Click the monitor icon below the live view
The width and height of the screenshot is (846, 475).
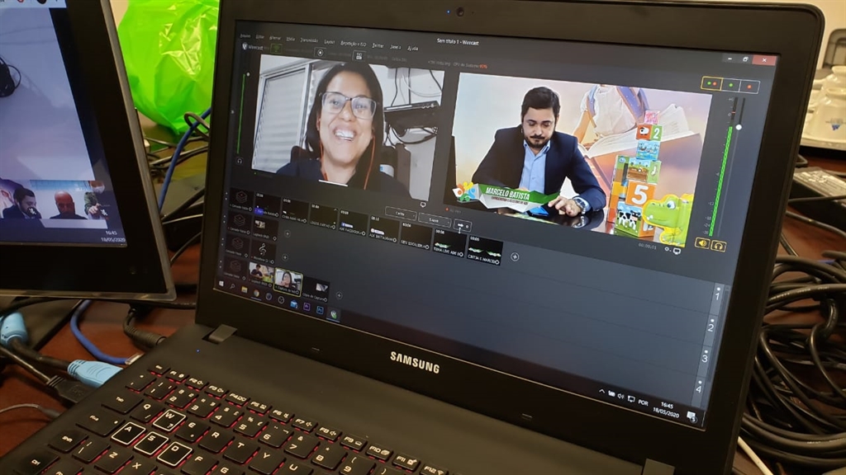677,252
